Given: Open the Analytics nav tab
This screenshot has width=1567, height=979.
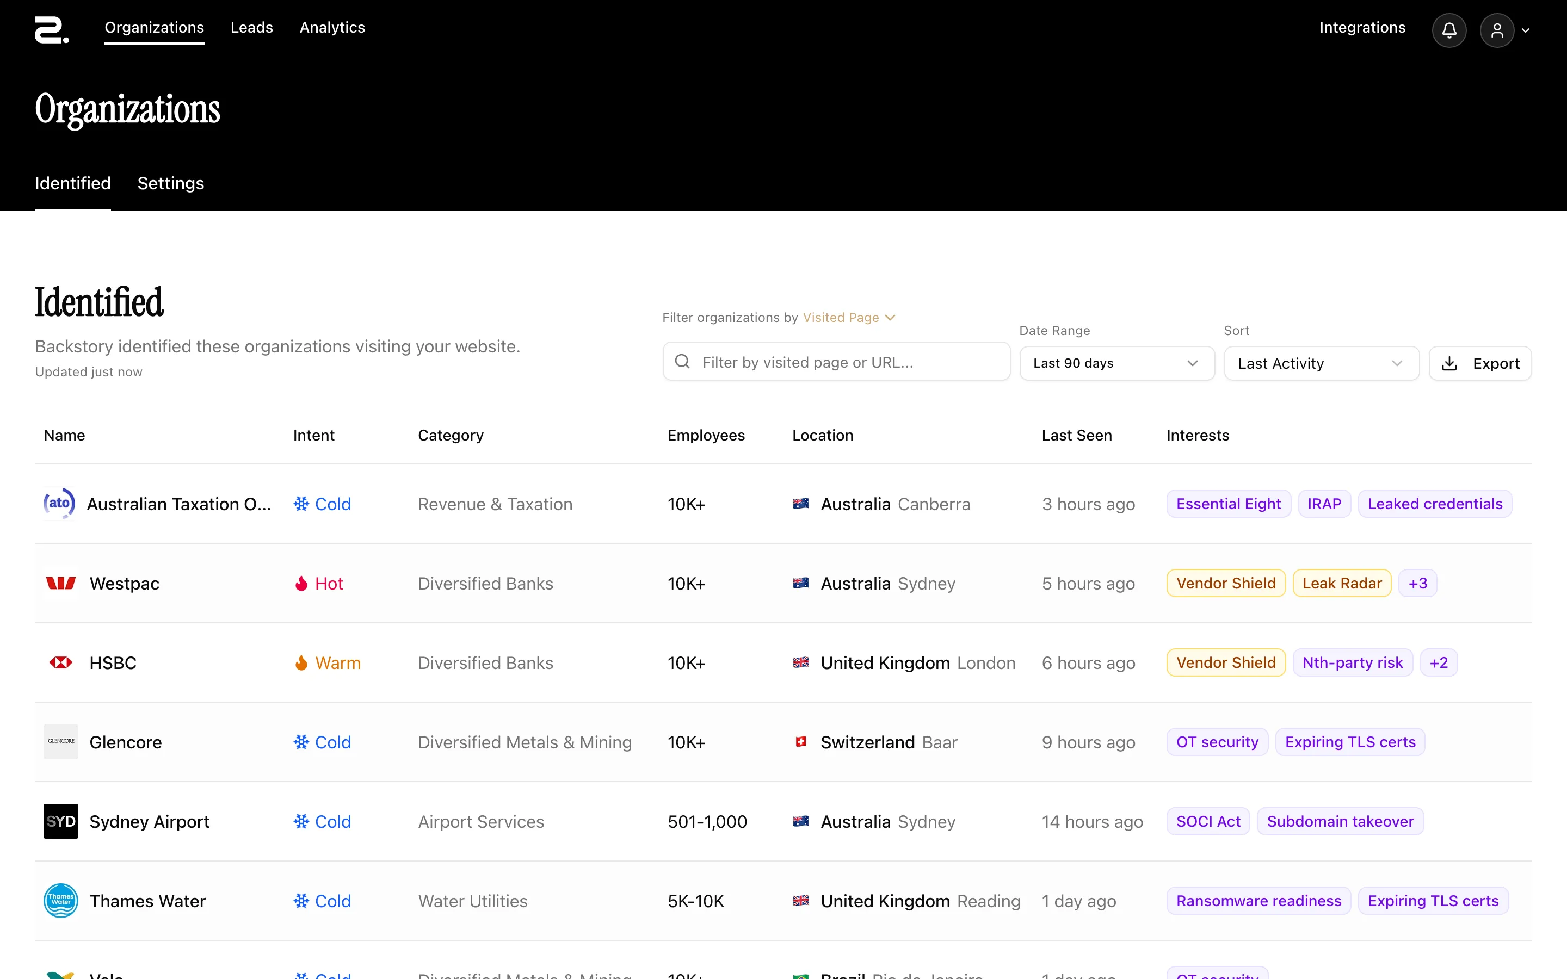Looking at the screenshot, I should click(x=332, y=27).
